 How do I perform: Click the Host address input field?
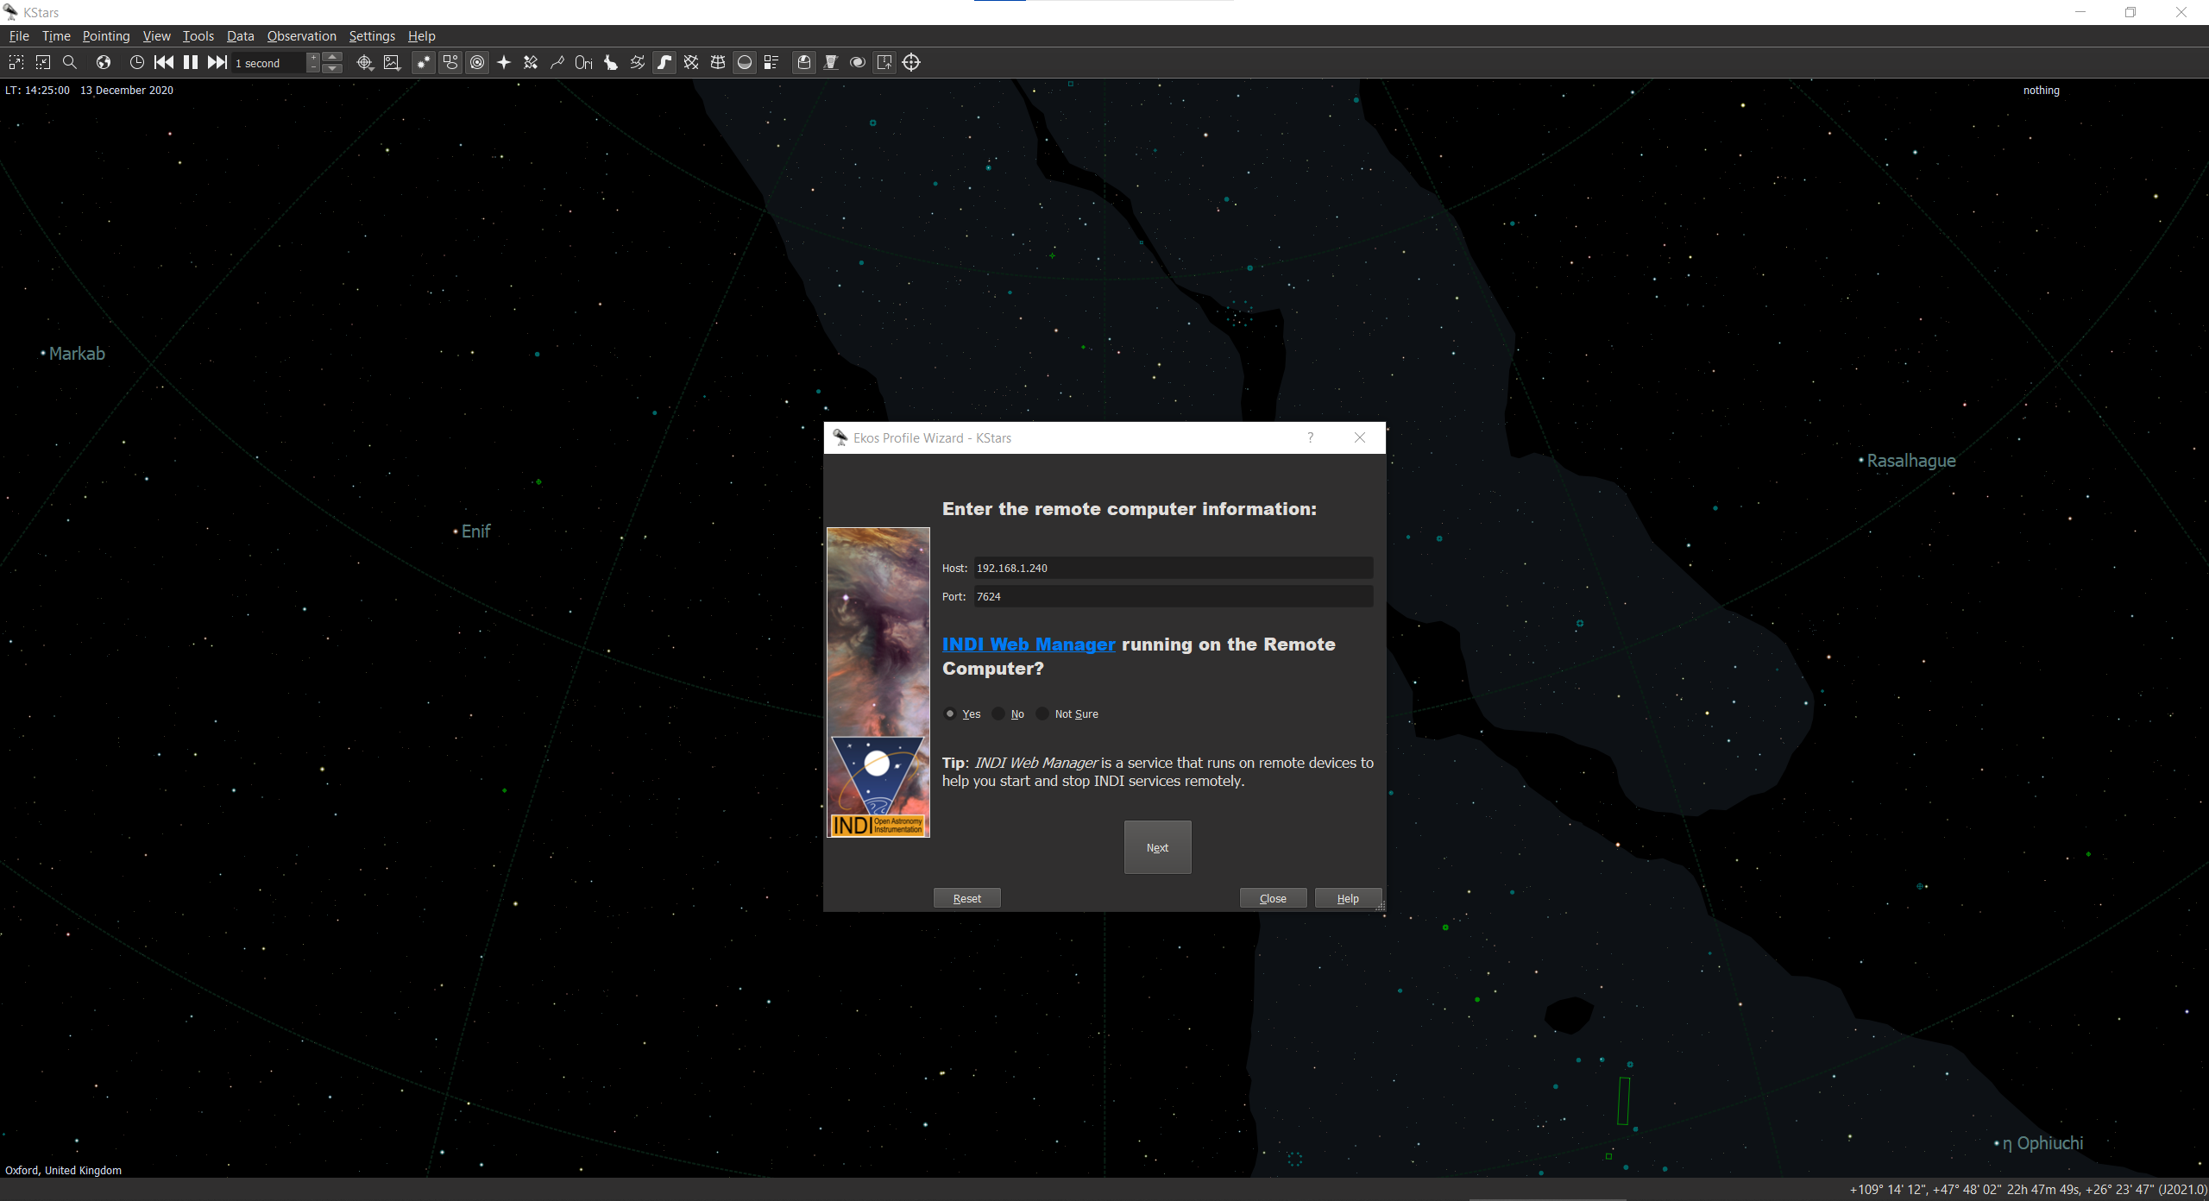click(1173, 568)
